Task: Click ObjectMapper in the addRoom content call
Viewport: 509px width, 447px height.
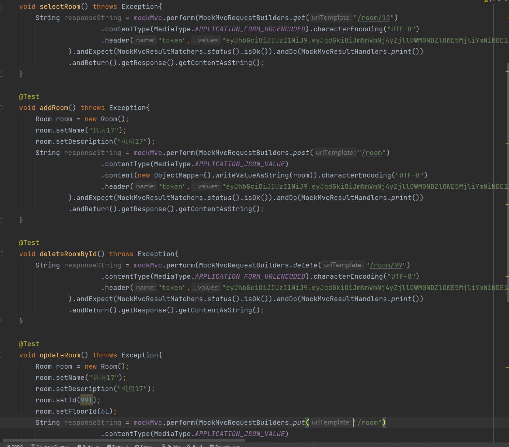Action: [x=179, y=175]
